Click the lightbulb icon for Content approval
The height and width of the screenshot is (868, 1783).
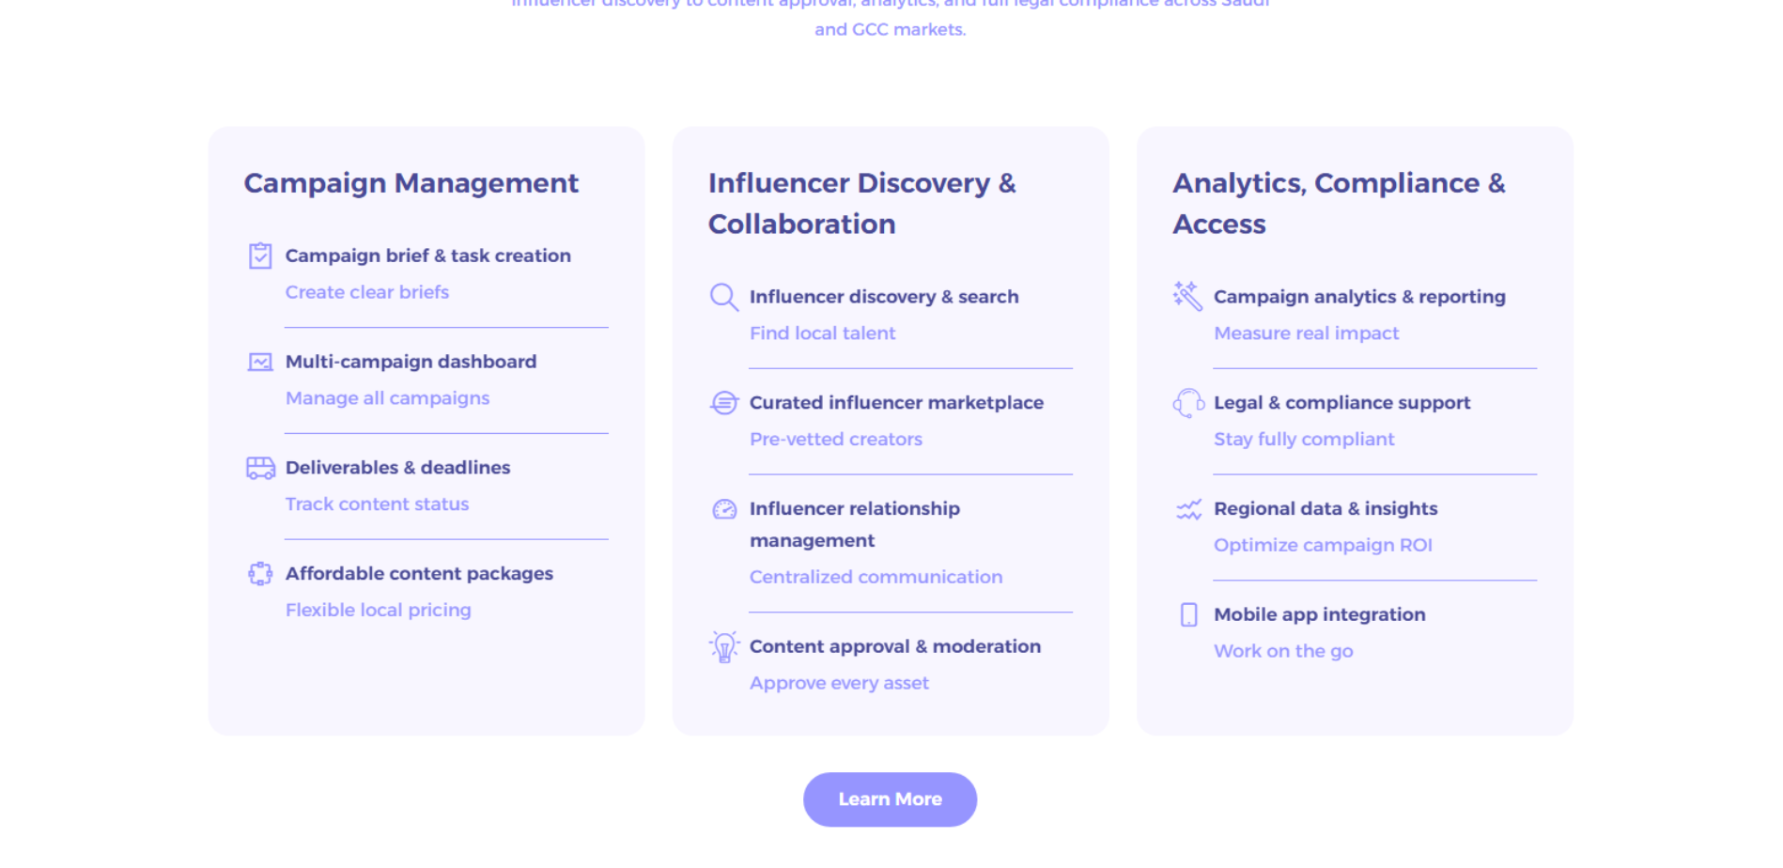[723, 647]
